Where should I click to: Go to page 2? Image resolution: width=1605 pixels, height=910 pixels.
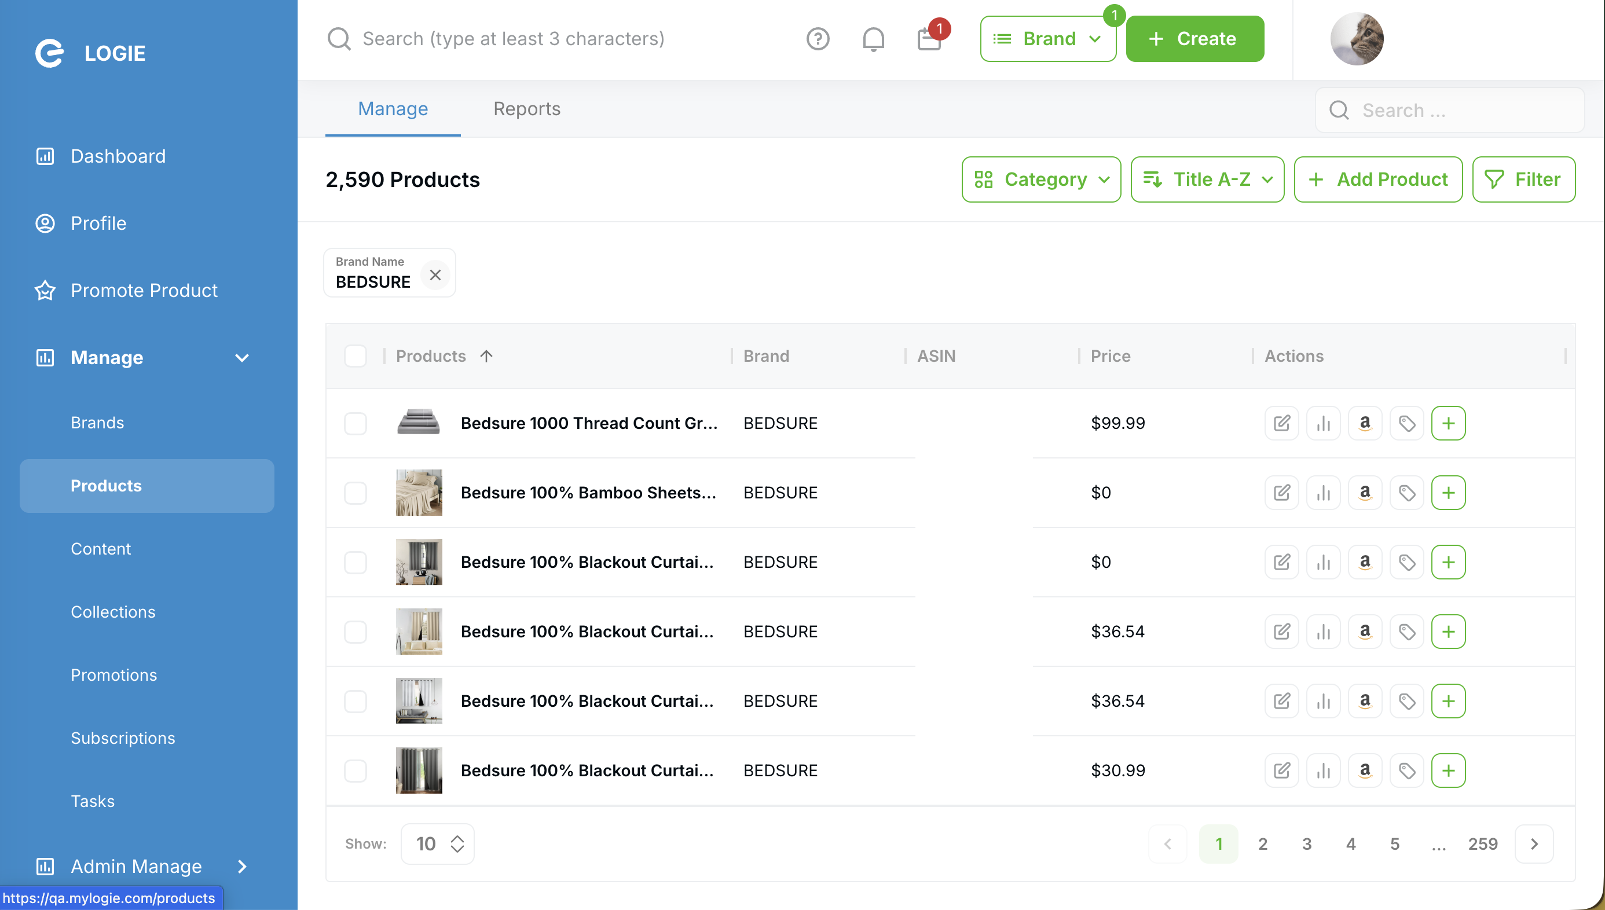tap(1262, 844)
